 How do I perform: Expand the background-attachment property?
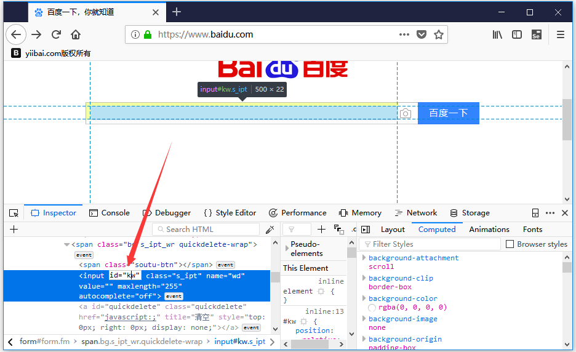click(x=364, y=258)
